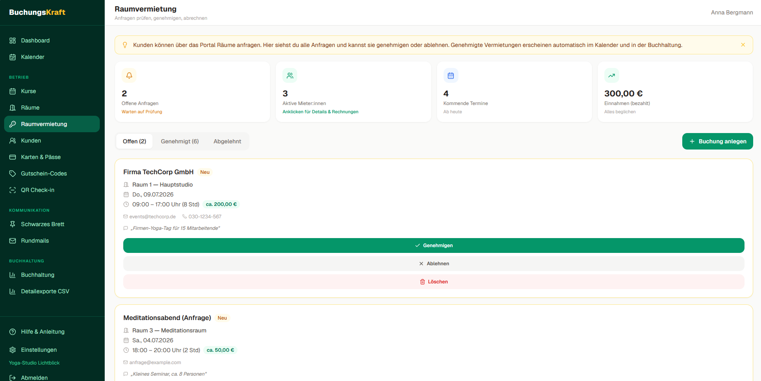Click the trend icon on Einnahmen card
Image resolution: width=761 pixels, height=381 pixels.
pos(612,75)
